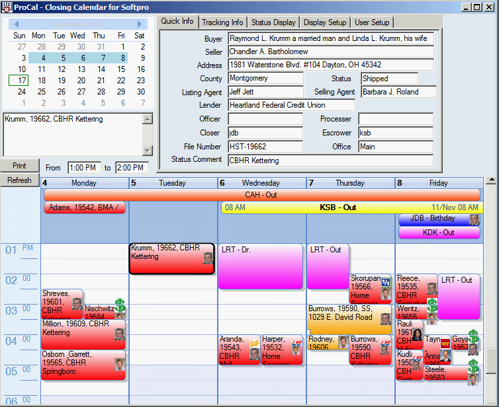Click Wells Fargo icon on Tayn appointment

[445, 344]
